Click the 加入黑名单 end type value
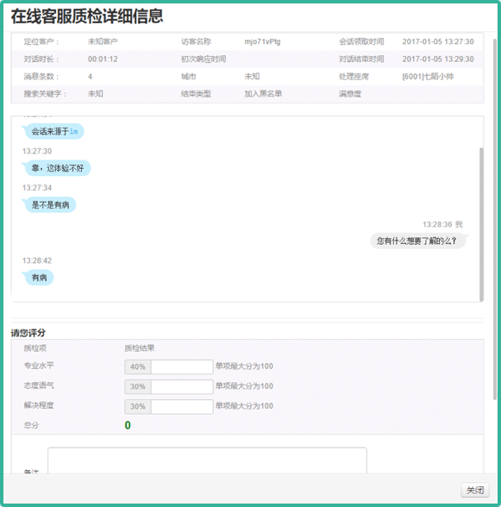 (263, 94)
